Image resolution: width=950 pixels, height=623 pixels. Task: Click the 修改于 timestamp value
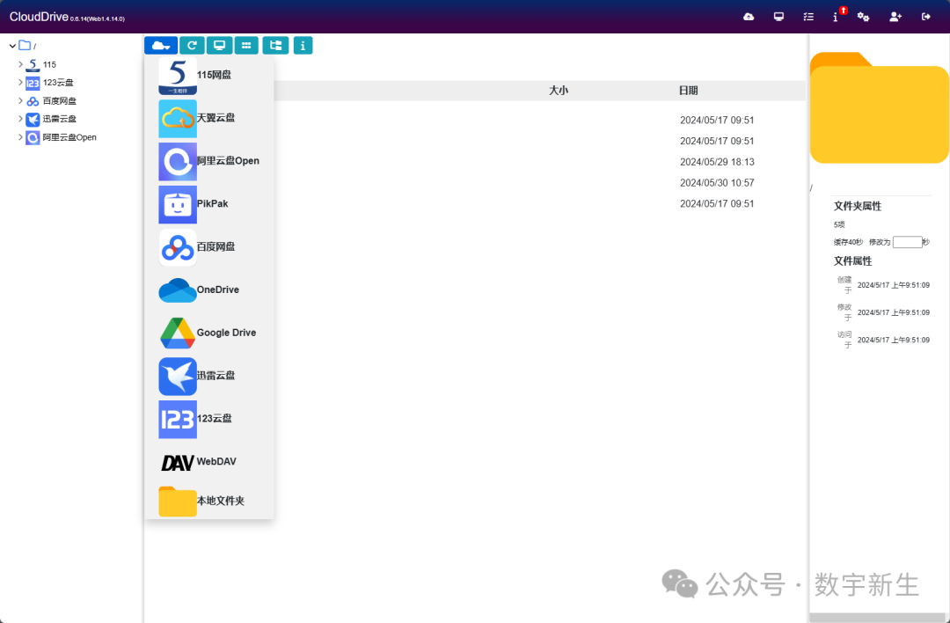tap(893, 312)
